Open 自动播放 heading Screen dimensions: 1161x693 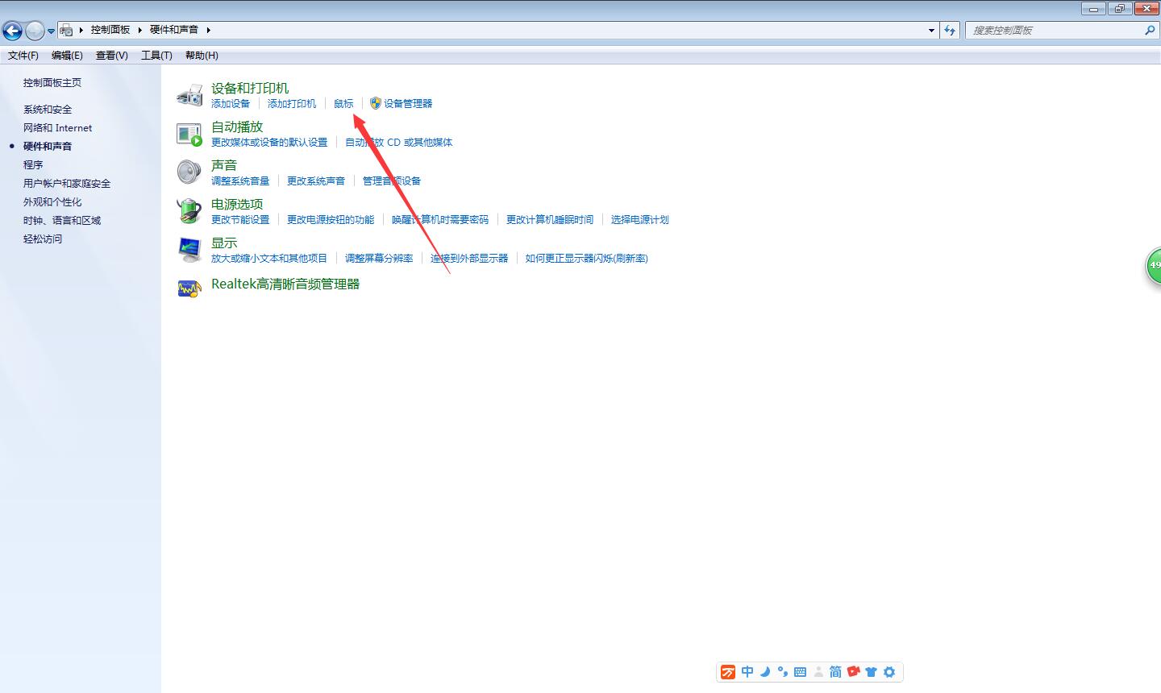[x=237, y=127]
